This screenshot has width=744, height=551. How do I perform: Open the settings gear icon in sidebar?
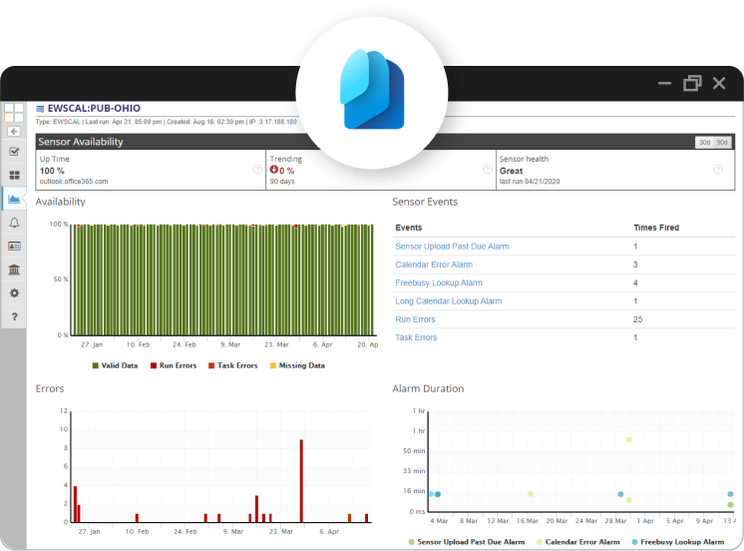tap(14, 293)
